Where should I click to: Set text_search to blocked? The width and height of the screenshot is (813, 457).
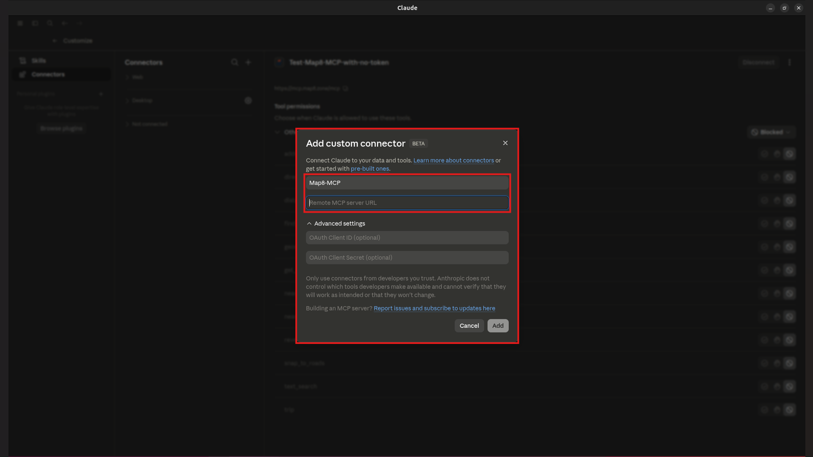click(790, 387)
